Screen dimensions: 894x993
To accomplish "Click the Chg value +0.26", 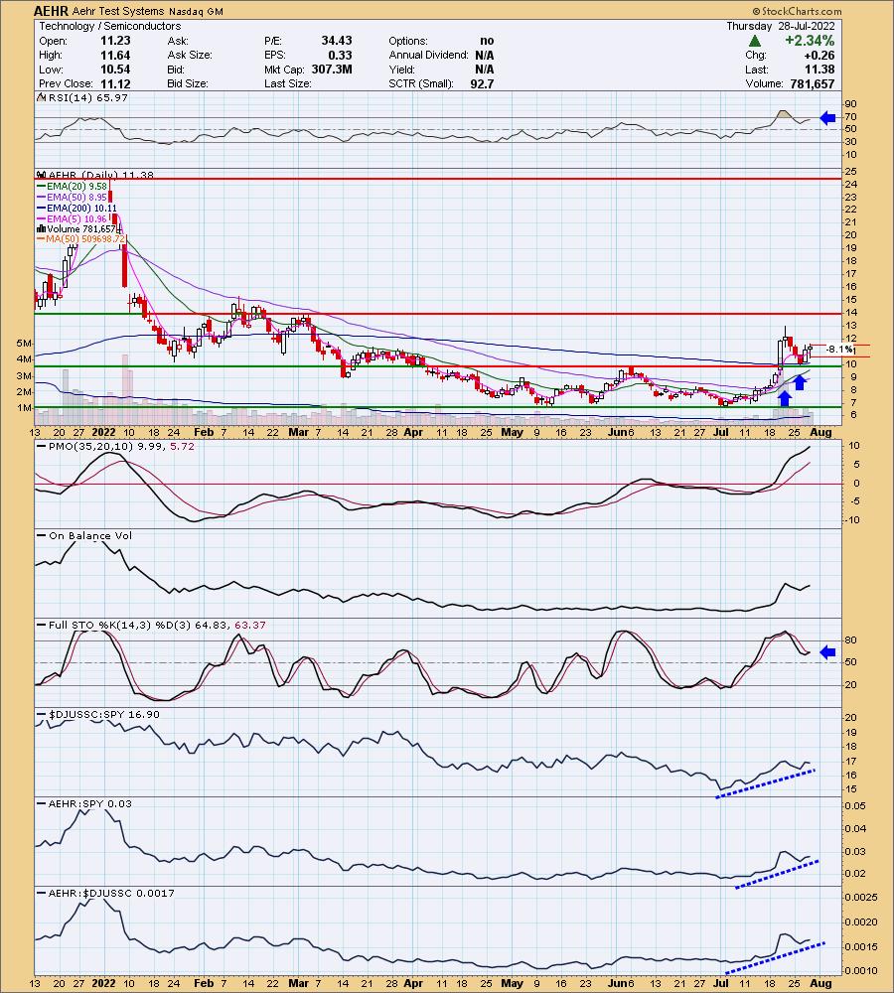I will point(819,55).
